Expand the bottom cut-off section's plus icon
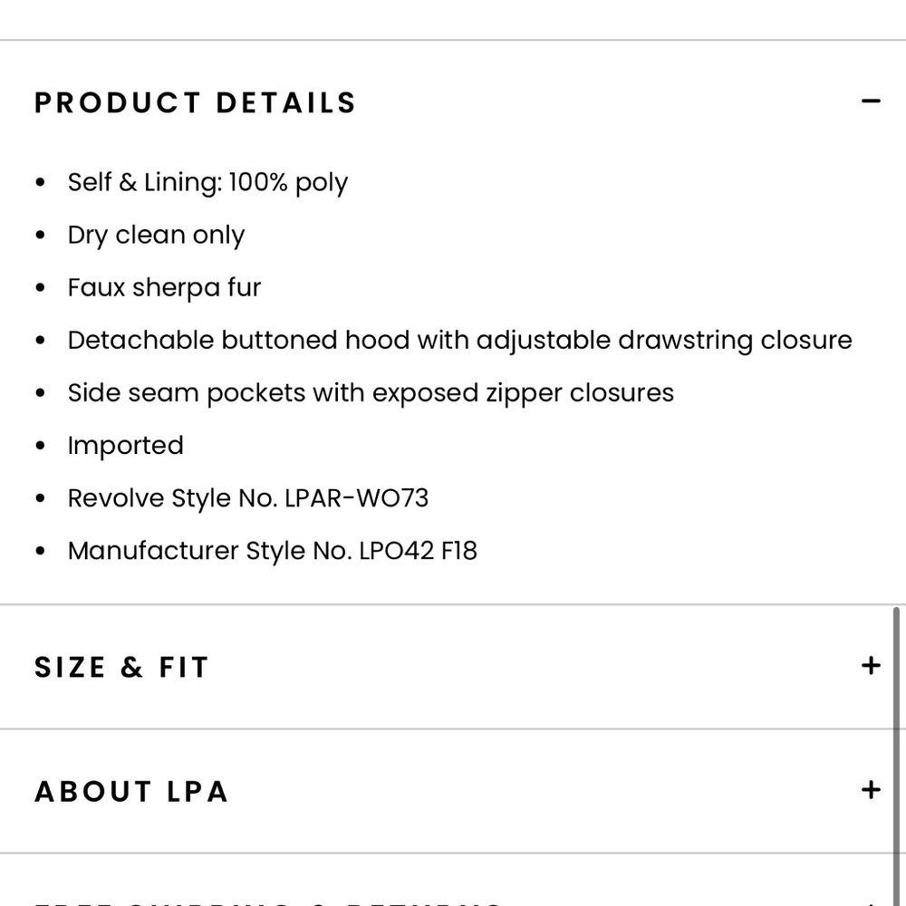The height and width of the screenshot is (906, 906). pos(871,902)
